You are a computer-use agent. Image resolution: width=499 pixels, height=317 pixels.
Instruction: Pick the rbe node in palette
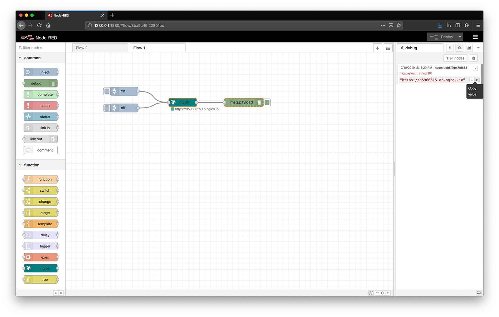(x=41, y=280)
